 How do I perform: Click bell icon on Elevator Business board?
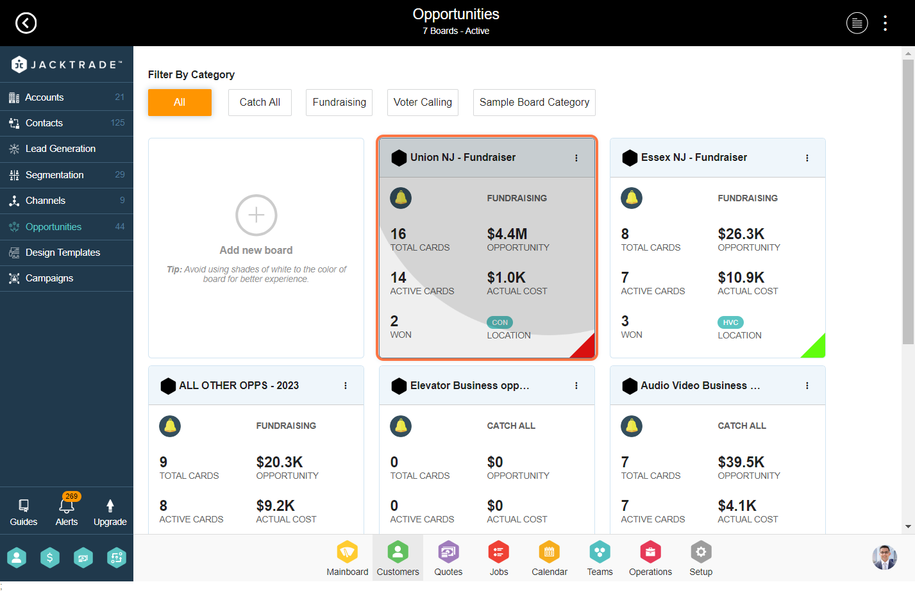pos(401,426)
